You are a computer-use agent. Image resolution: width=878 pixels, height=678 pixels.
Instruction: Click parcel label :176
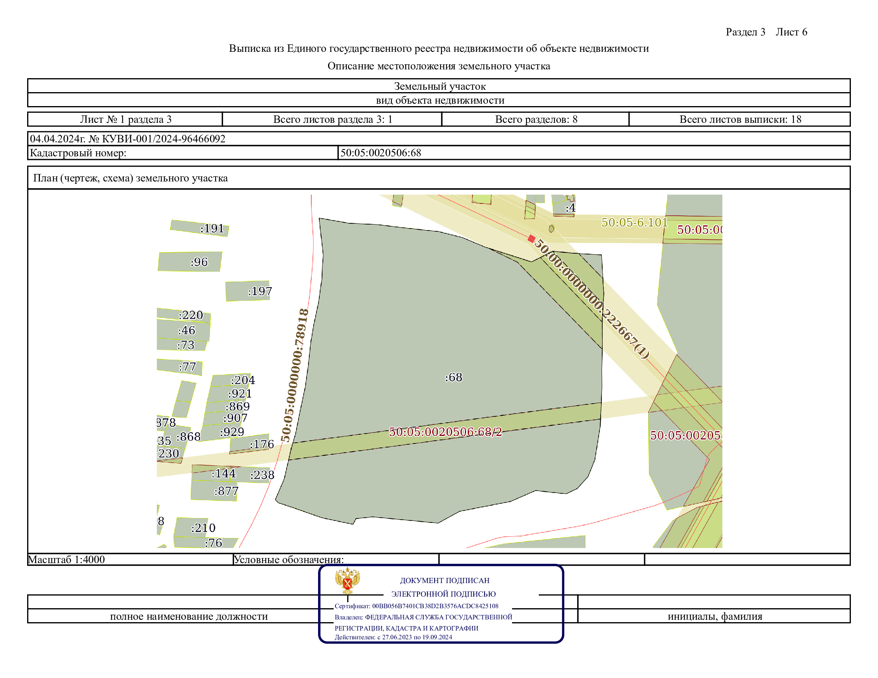tap(261, 444)
